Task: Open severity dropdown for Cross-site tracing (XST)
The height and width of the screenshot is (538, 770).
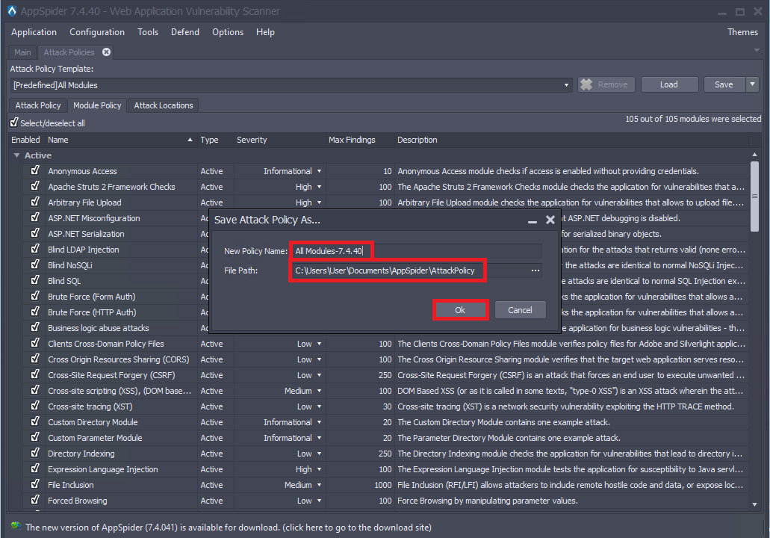Action: (x=319, y=406)
